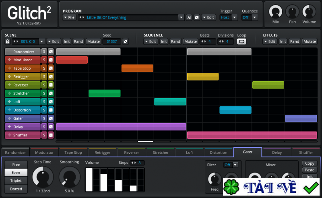322x198 pixels.
Task: Solo the Tape Stop effect lane
Action: pos(44,68)
